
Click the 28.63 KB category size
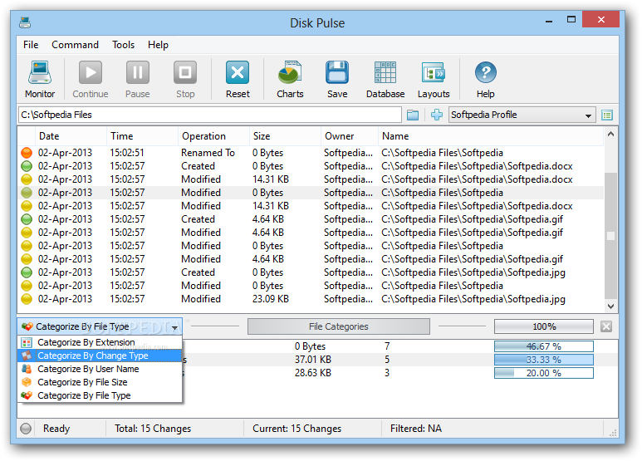[x=313, y=373]
